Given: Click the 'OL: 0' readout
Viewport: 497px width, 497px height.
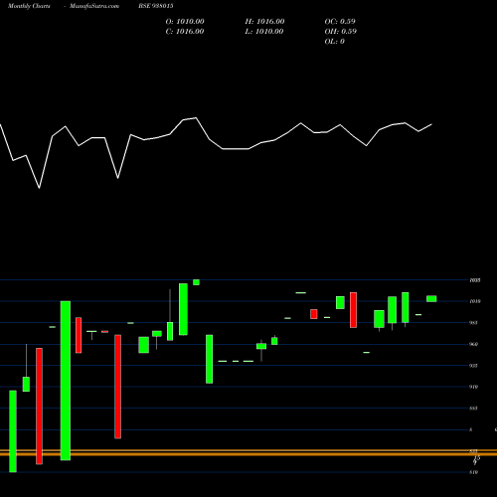Looking at the screenshot, I should [335, 42].
